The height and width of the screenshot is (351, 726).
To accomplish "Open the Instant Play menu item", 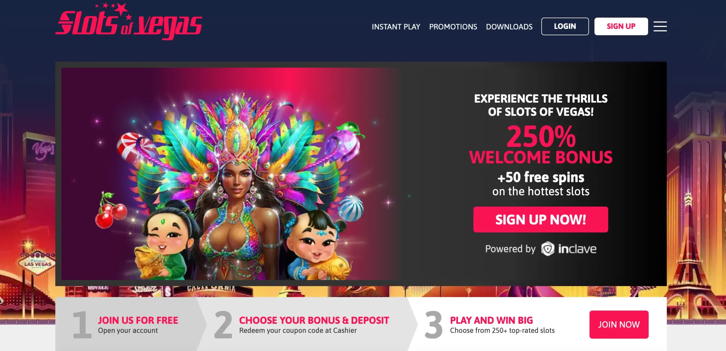I will (396, 27).
